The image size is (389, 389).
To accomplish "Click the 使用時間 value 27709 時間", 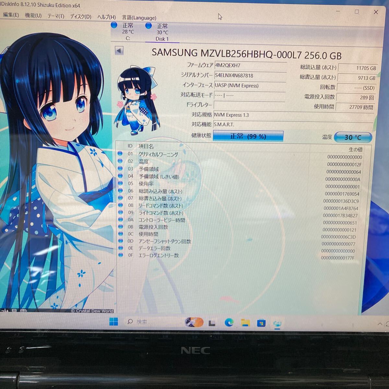I will pos(356,107).
